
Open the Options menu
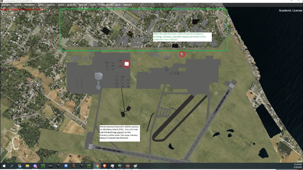coord(51,5)
